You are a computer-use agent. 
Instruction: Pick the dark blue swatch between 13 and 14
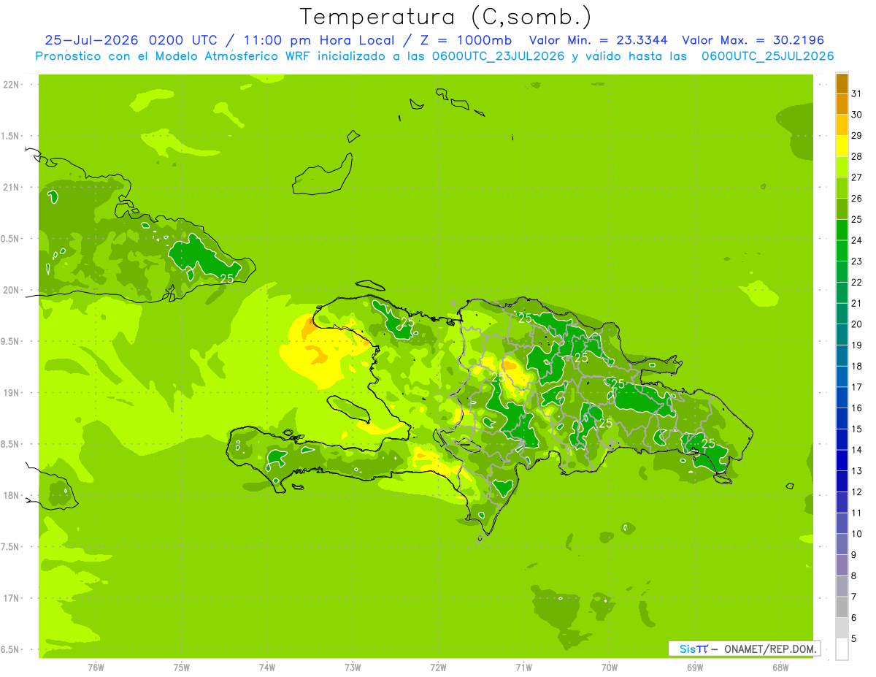click(842, 460)
